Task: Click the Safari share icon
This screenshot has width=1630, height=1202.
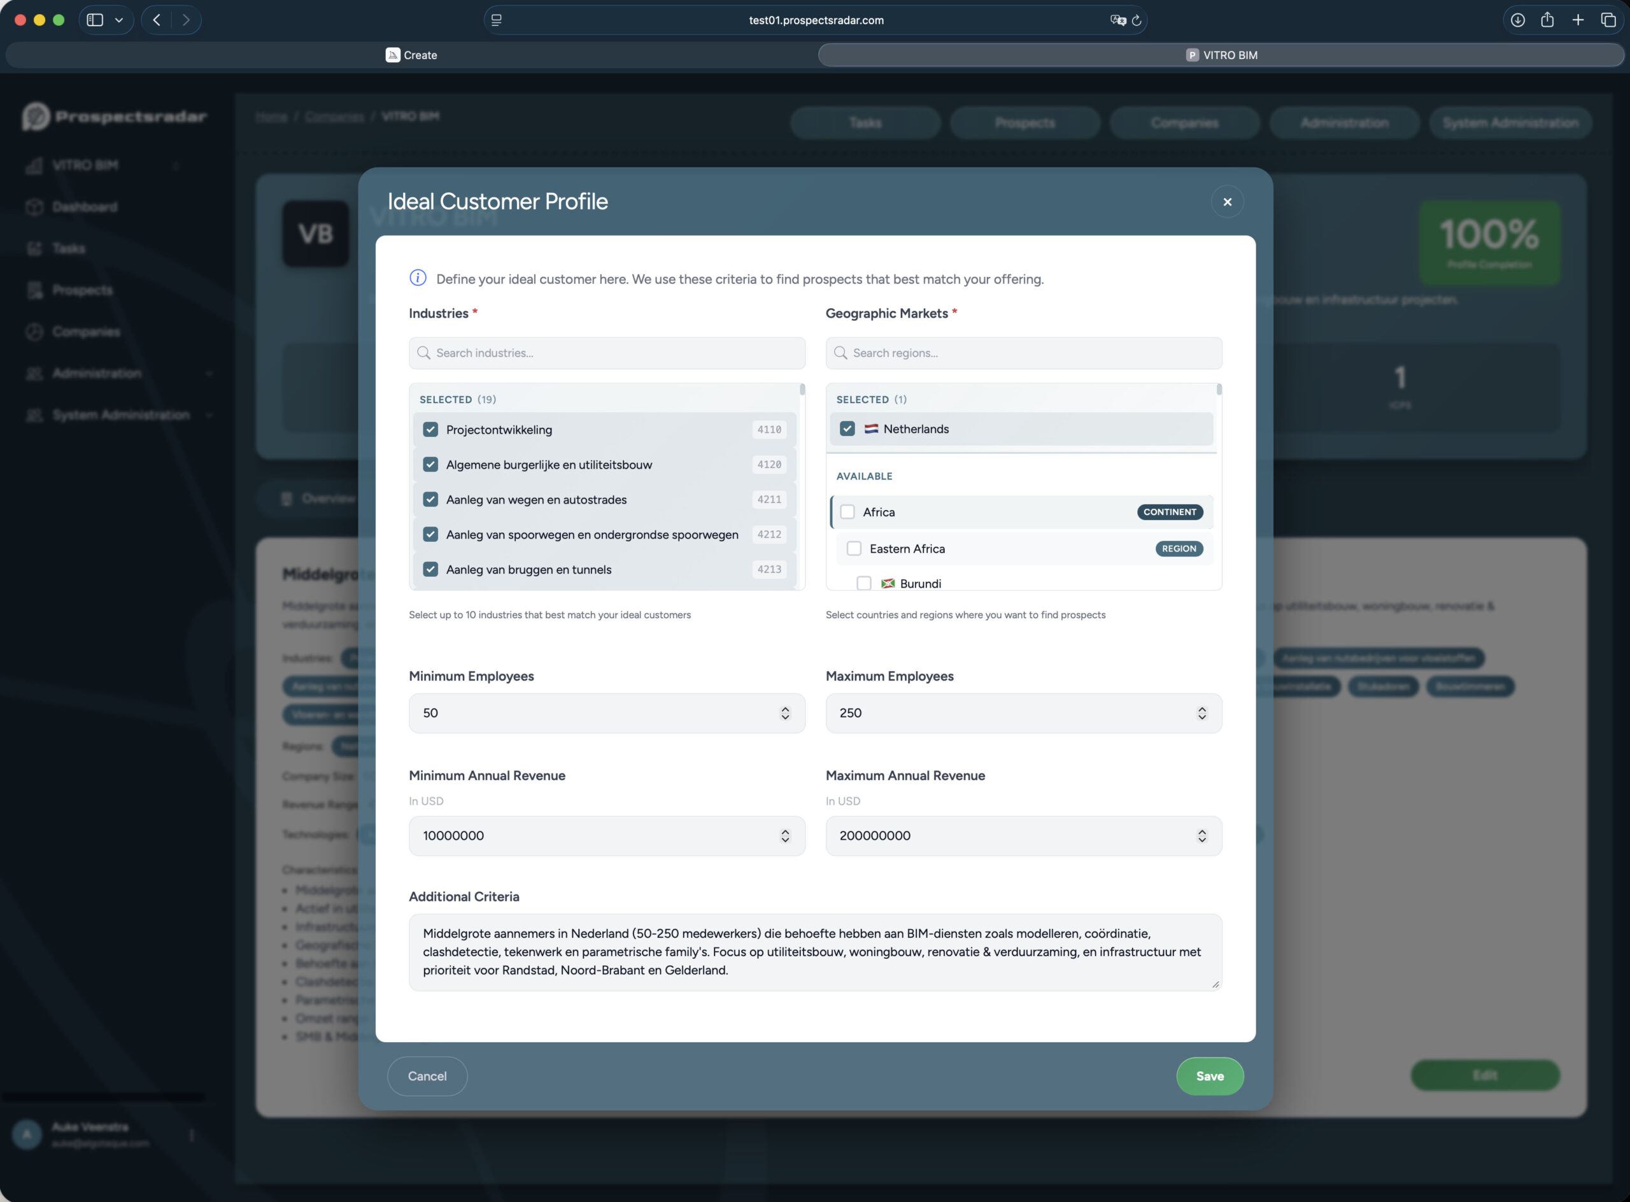Action: (x=1547, y=20)
